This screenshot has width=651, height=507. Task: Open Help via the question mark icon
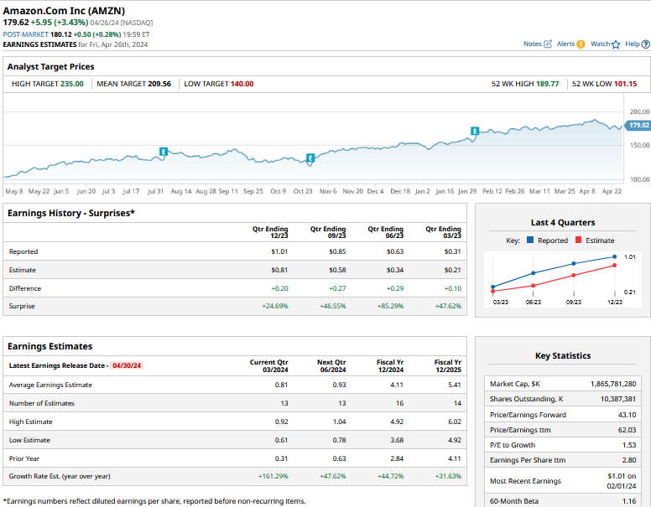point(646,44)
